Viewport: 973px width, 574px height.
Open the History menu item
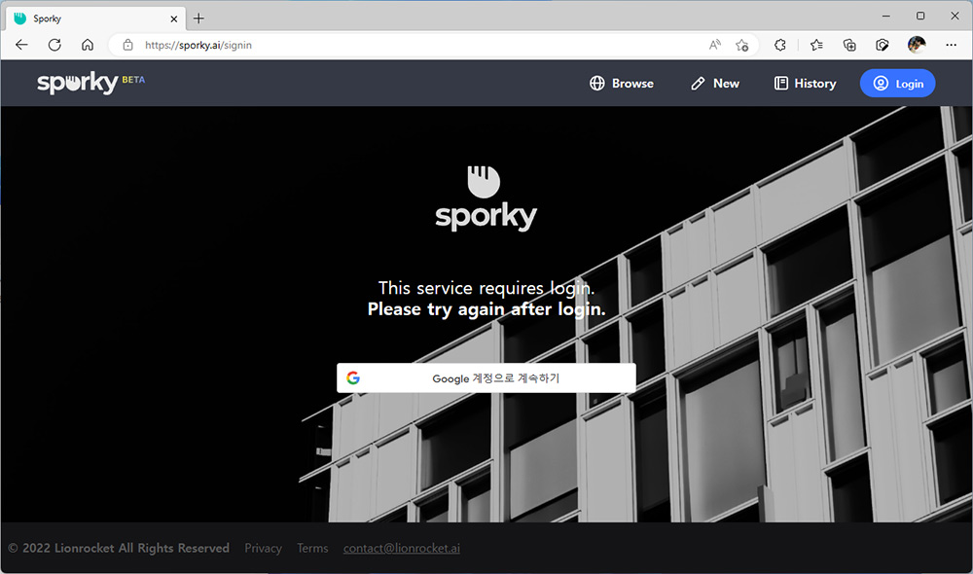coord(805,83)
